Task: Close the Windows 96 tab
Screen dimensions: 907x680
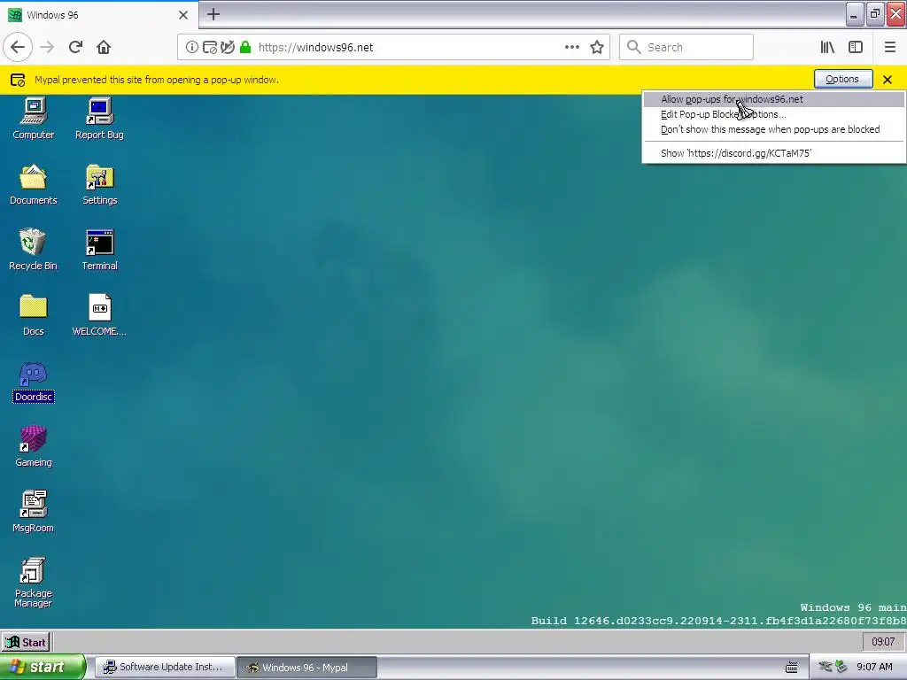Action: coord(183,15)
